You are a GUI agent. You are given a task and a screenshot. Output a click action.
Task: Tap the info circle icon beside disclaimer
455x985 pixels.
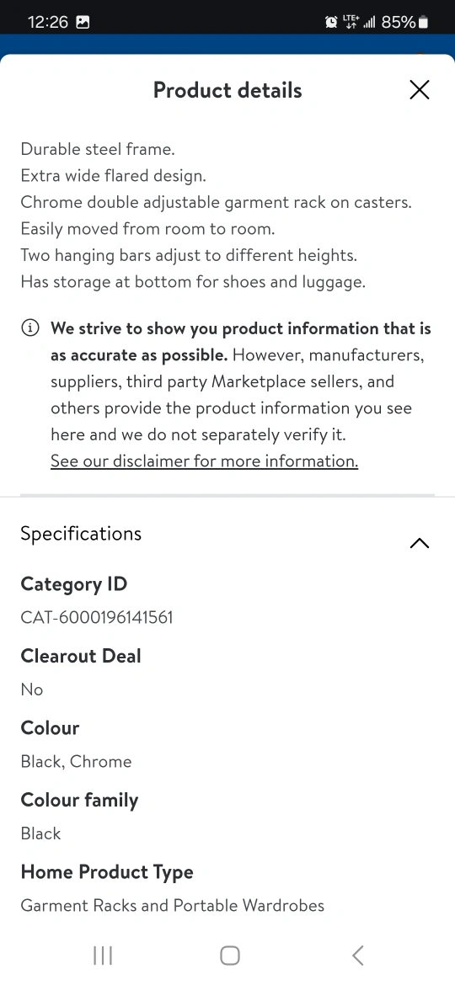pos(29,328)
